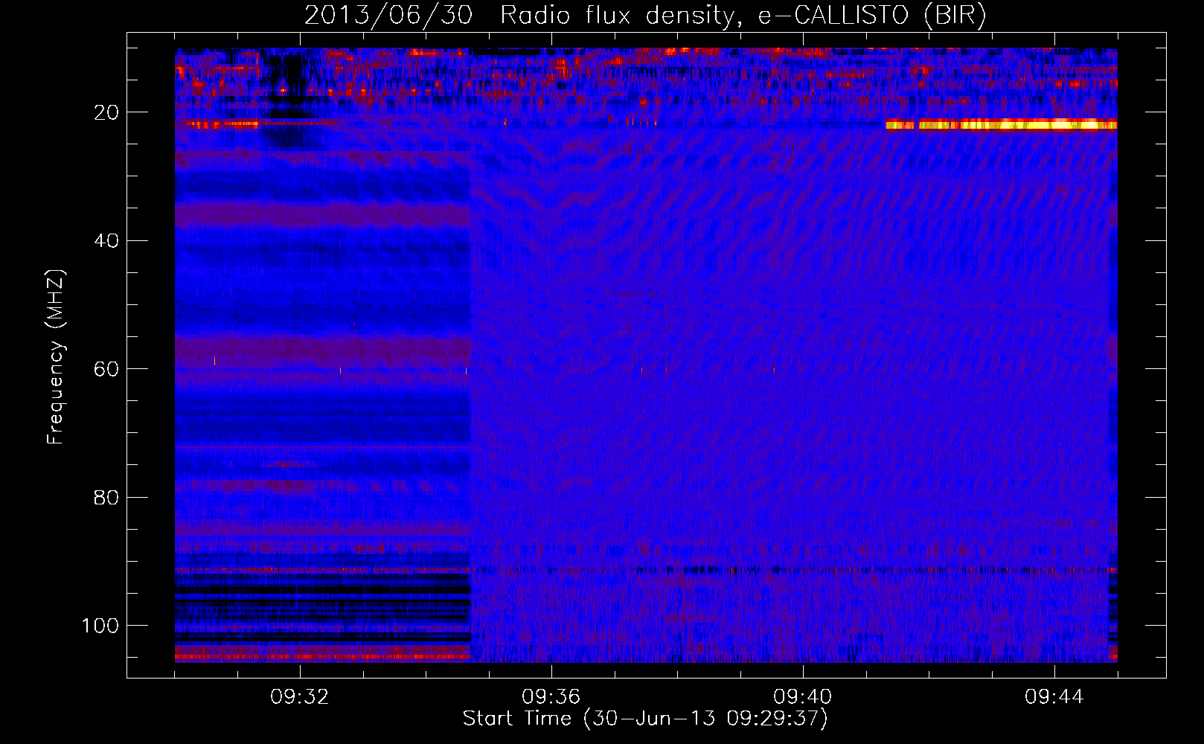Click the 40 MHz frequency tick label
1204x744 pixels.
[106, 241]
